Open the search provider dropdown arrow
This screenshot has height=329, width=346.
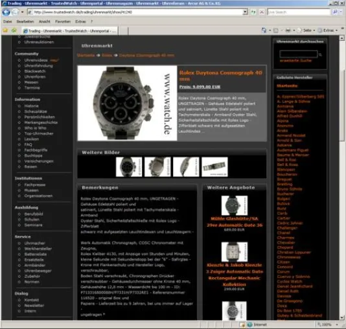341,12
